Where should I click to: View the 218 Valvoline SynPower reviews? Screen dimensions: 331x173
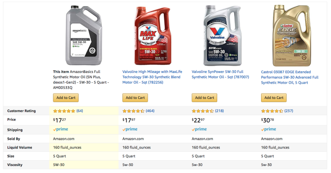[219, 111]
